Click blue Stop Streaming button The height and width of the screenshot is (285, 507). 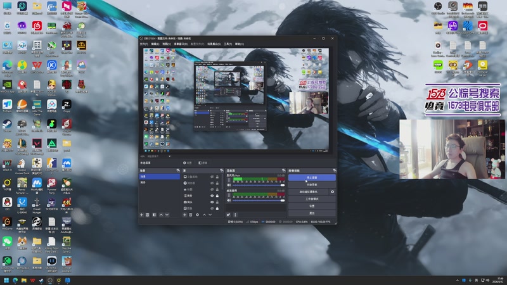coord(312,177)
